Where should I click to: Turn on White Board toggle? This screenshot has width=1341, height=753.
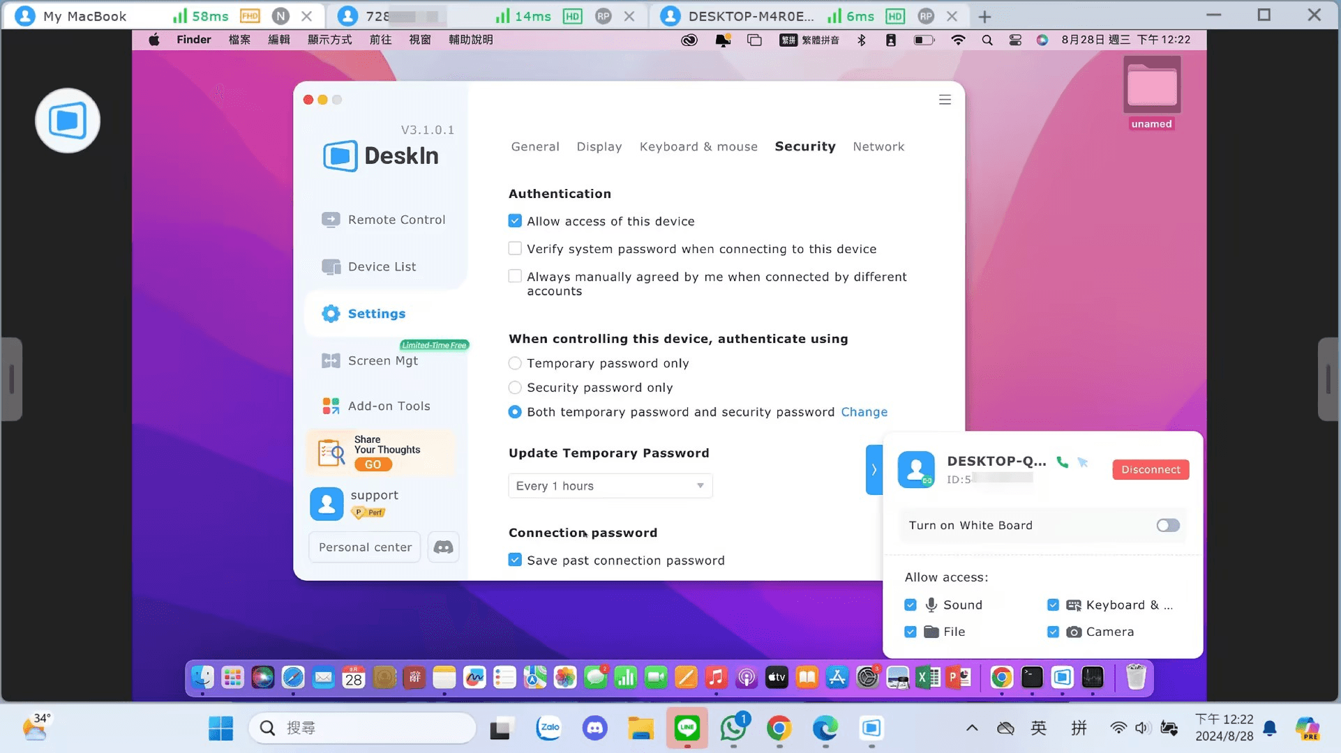[x=1168, y=525]
